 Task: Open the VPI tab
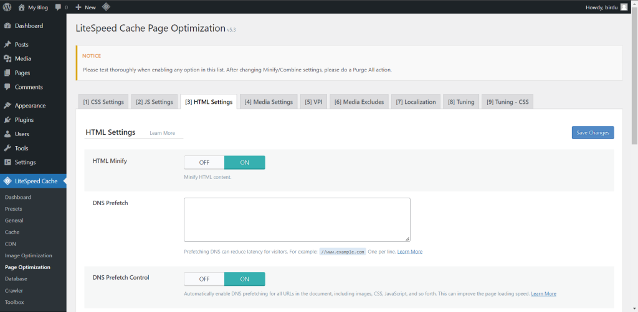click(314, 102)
